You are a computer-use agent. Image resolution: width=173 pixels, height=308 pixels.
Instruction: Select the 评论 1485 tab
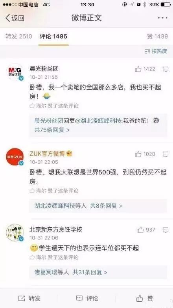click(x=53, y=36)
